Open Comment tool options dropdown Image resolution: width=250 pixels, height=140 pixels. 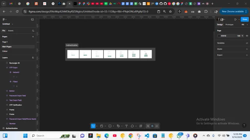[x=136, y=126]
